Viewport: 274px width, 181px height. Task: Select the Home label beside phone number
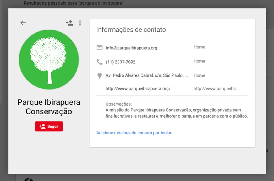[199, 61]
